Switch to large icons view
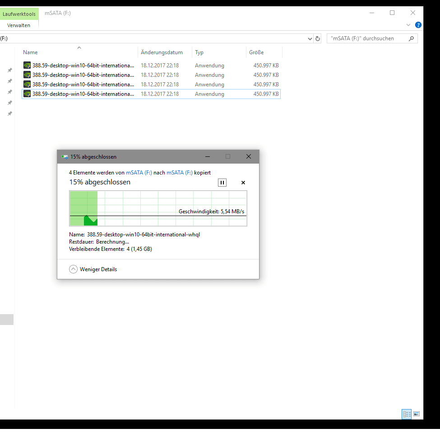The image size is (440, 433). click(417, 414)
